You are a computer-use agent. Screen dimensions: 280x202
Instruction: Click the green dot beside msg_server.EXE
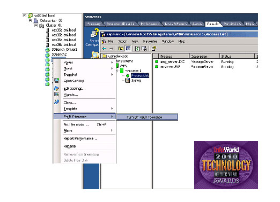coord(157,61)
